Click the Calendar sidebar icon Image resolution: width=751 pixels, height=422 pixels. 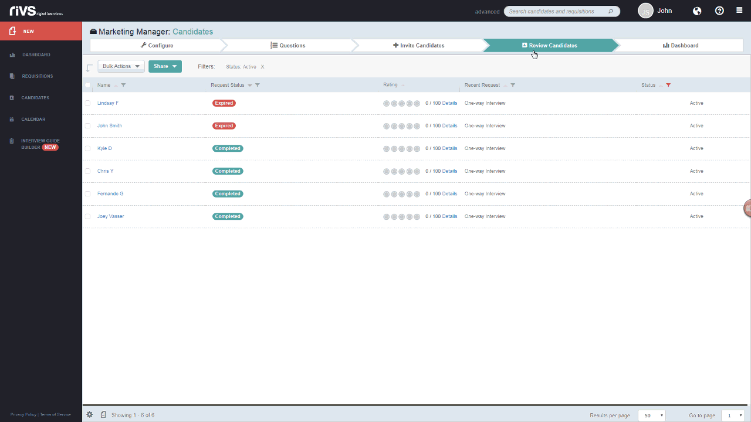[x=12, y=120]
